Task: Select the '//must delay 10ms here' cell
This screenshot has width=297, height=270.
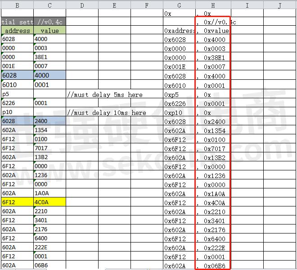Action: (x=107, y=113)
